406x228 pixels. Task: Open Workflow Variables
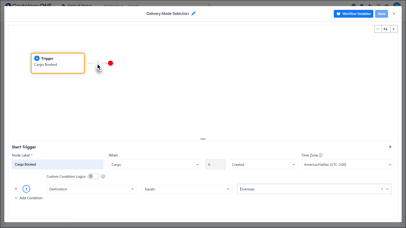pyautogui.click(x=353, y=14)
